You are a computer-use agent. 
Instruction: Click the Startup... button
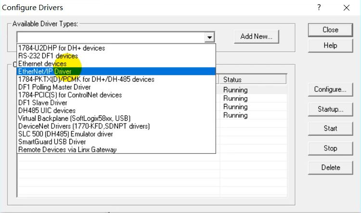coord(330,109)
